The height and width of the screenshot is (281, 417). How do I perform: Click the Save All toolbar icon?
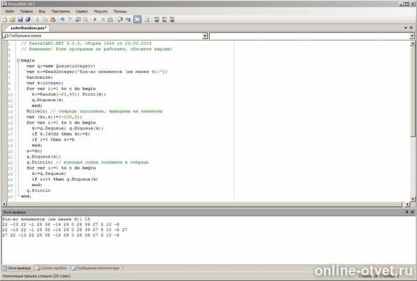28,20
